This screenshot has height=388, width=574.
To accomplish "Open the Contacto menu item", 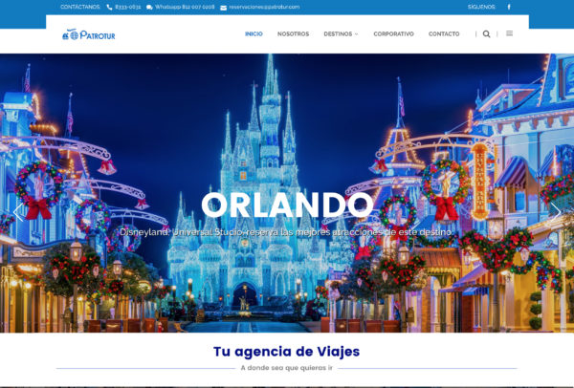I will click(x=444, y=34).
